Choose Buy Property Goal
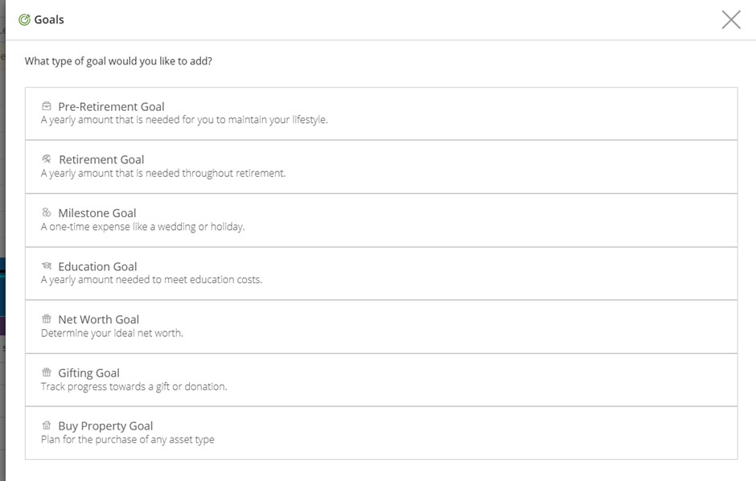The image size is (756, 481). (x=381, y=434)
